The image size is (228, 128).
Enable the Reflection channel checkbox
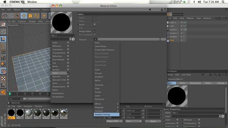pyautogui.click(x=68, y=56)
